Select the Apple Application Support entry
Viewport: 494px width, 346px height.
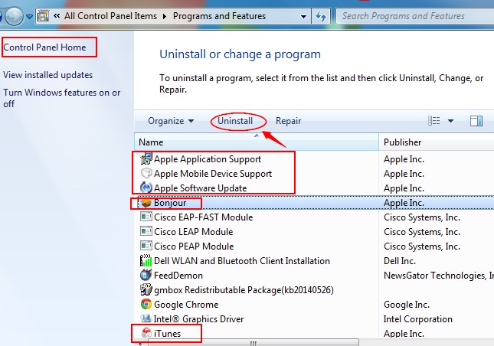coord(208,159)
